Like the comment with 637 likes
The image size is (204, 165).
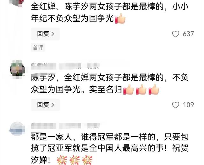coord(176,34)
